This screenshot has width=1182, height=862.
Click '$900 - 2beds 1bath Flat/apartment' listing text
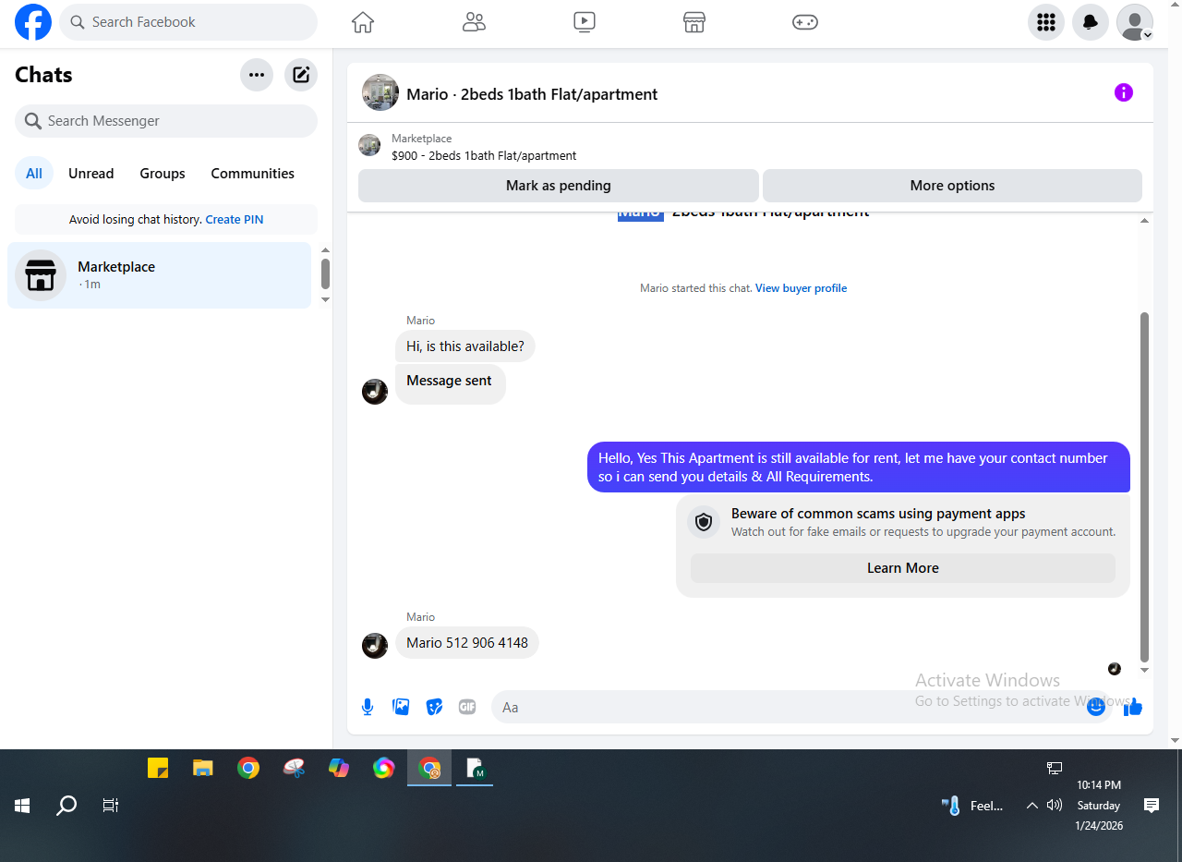pyautogui.click(x=484, y=156)
